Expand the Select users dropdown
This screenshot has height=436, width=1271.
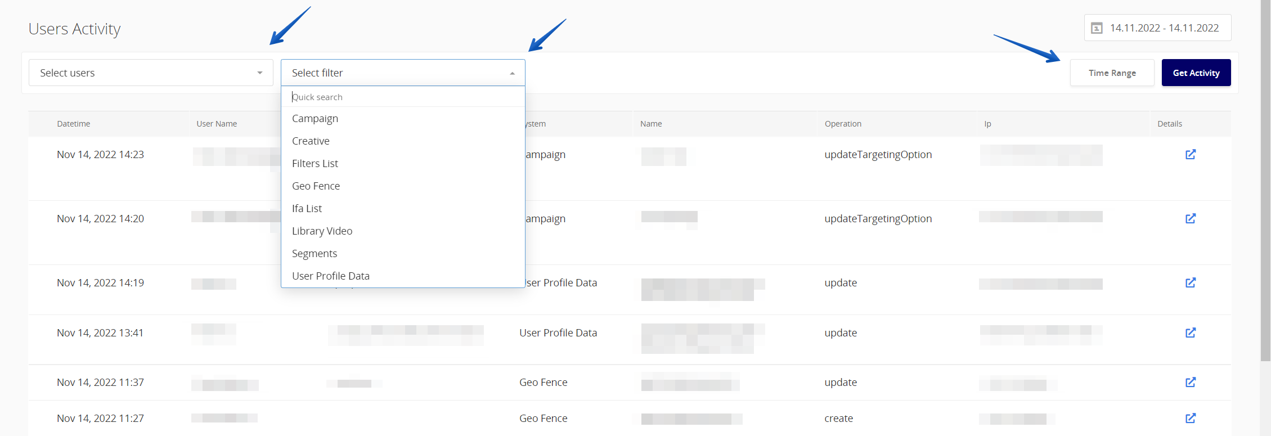coord(151,73)
